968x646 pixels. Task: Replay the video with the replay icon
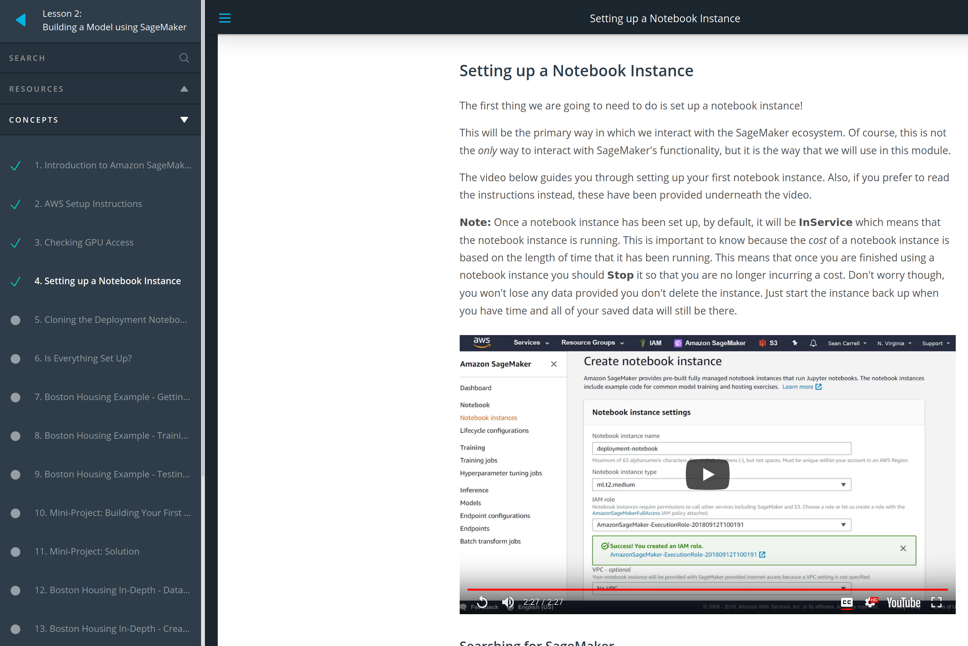482,602
